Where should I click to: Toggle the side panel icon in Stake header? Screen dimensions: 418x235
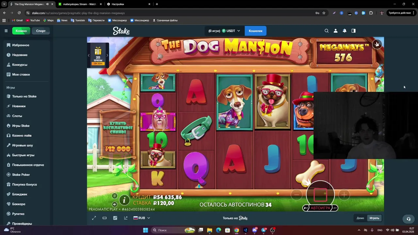click(353, 31)
